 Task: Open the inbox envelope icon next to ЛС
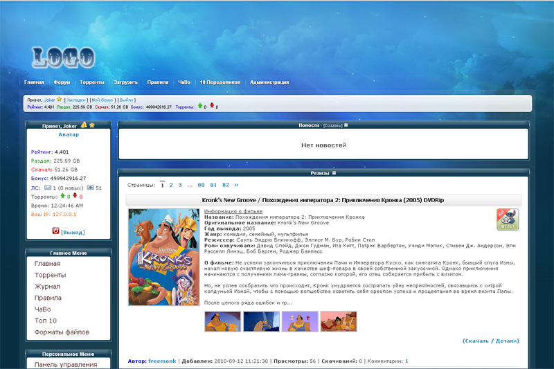point(48,188)
